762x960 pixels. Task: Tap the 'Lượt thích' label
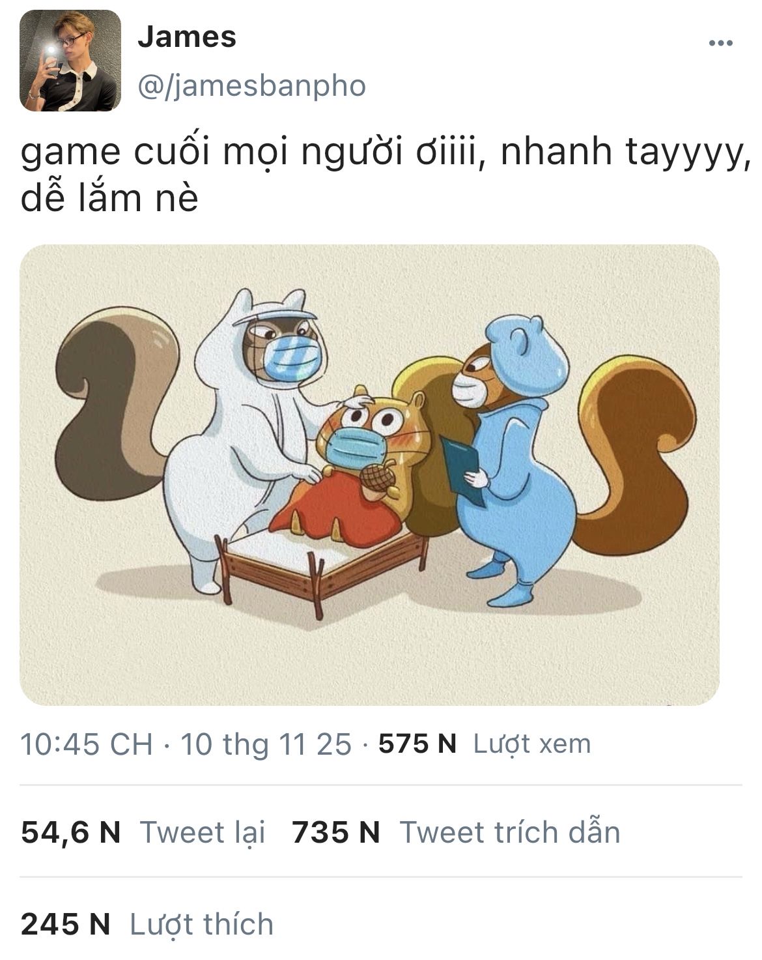pyautogui.click(x=202, y=924)
